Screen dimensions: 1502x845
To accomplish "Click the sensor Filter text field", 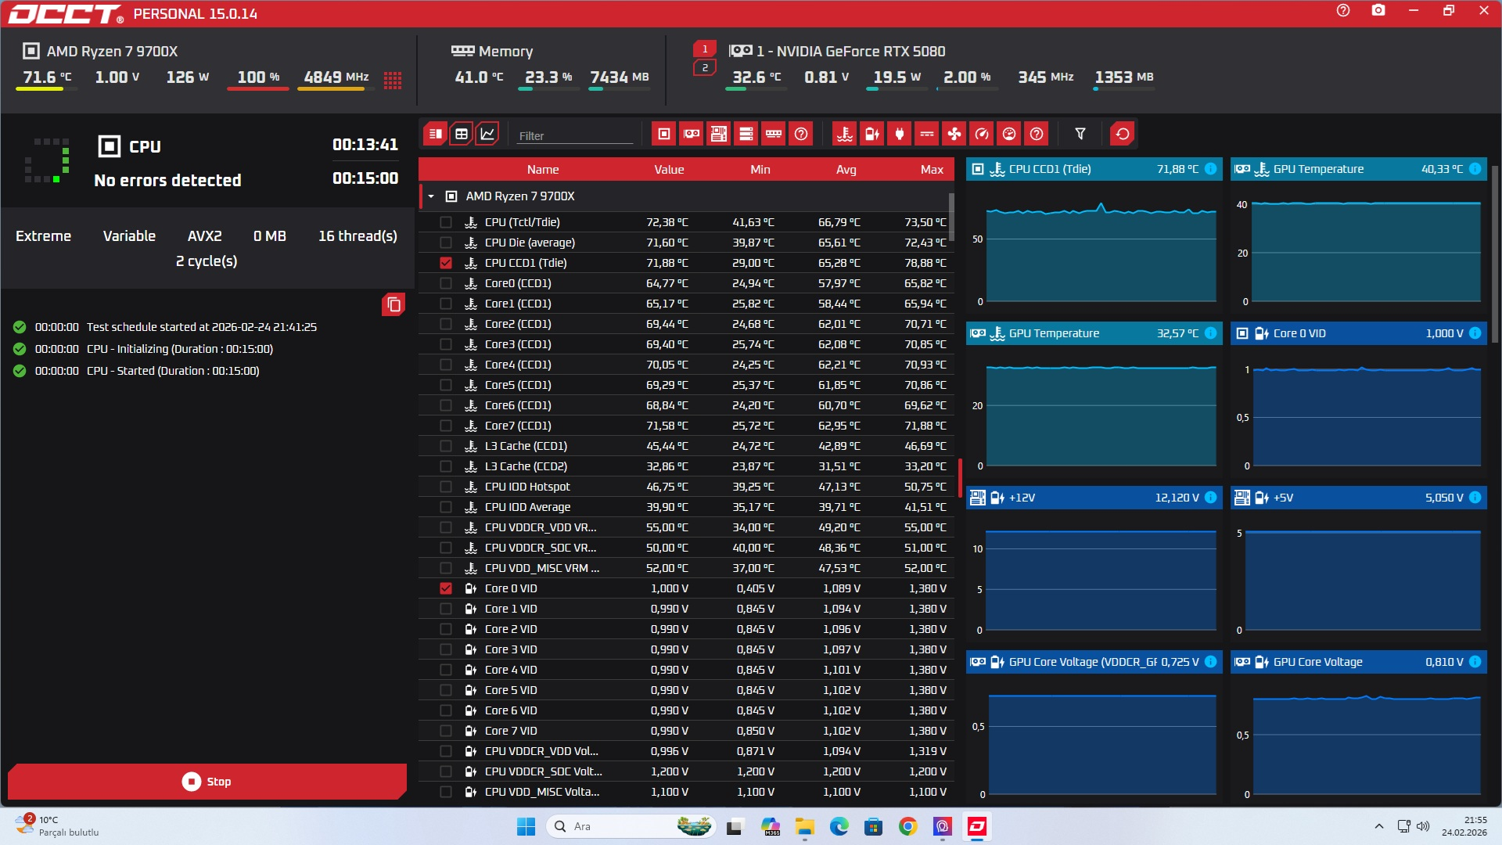I will point(575,135).
